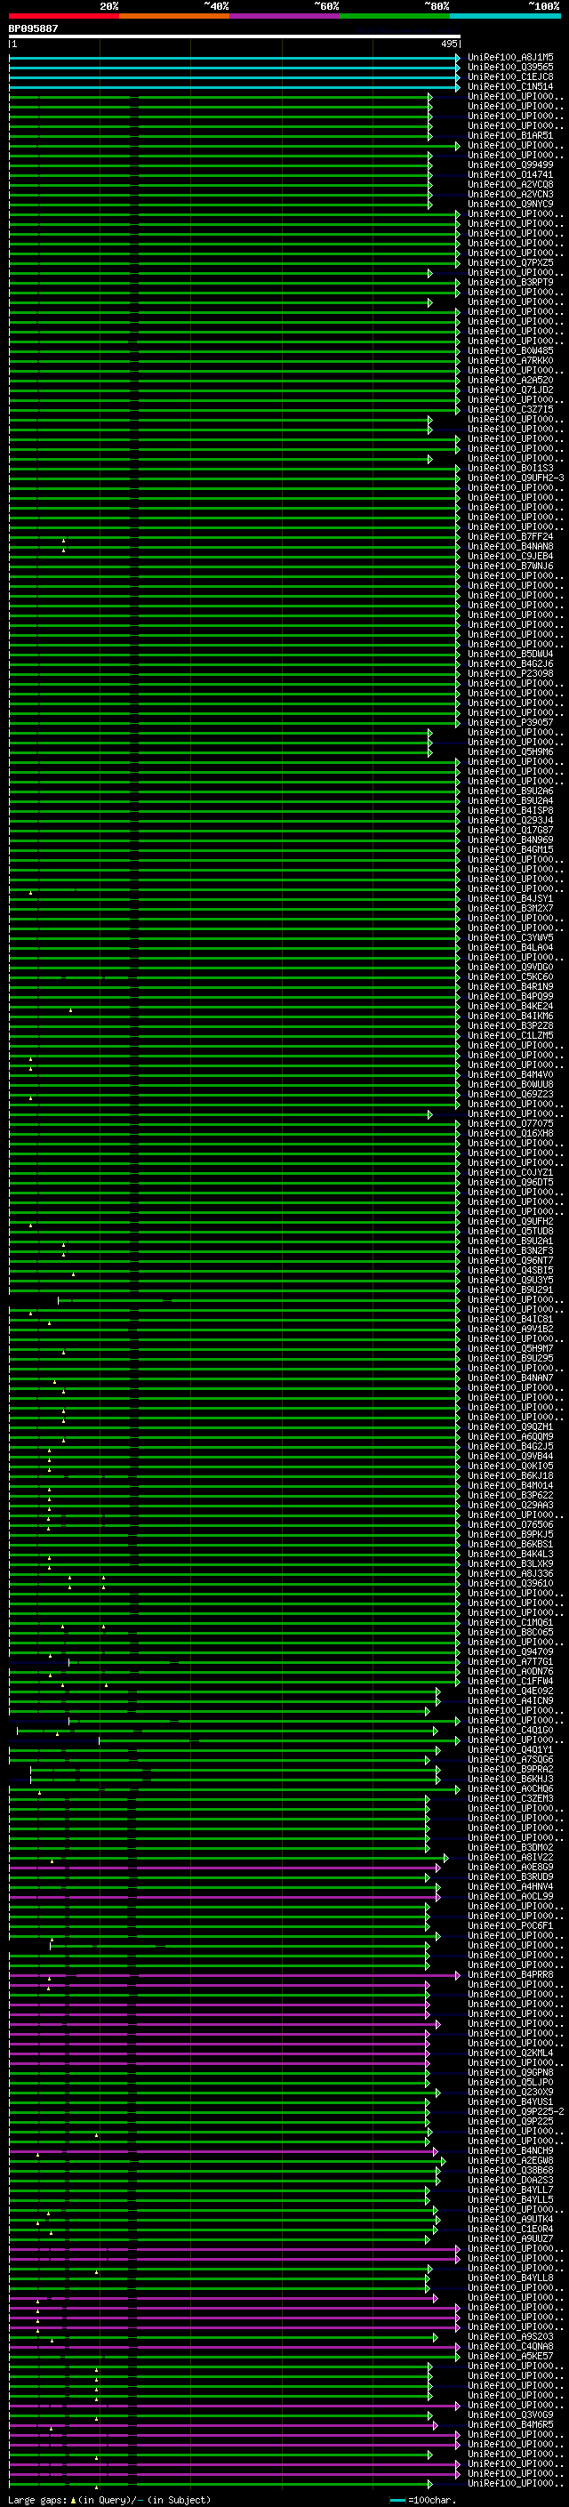Select hit label UniRef100_P23098
The width and height of the screenshot is (569, 2507).
point(510,673)
